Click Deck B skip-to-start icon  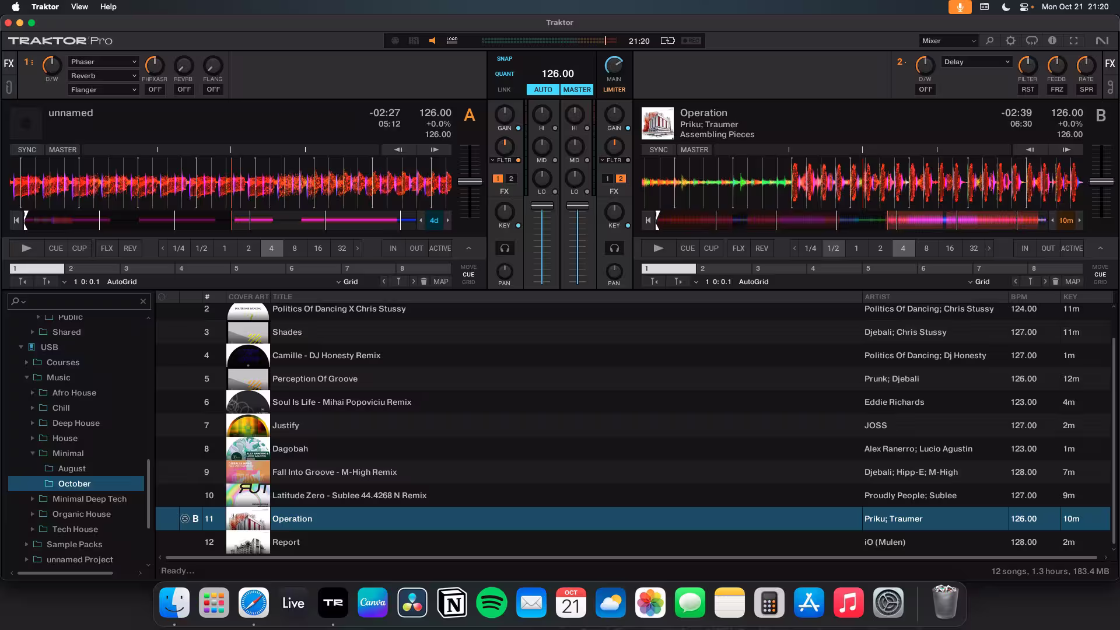(x=647, y=220)
